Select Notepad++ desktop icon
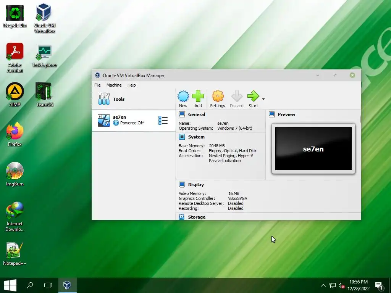 (15, 254)
